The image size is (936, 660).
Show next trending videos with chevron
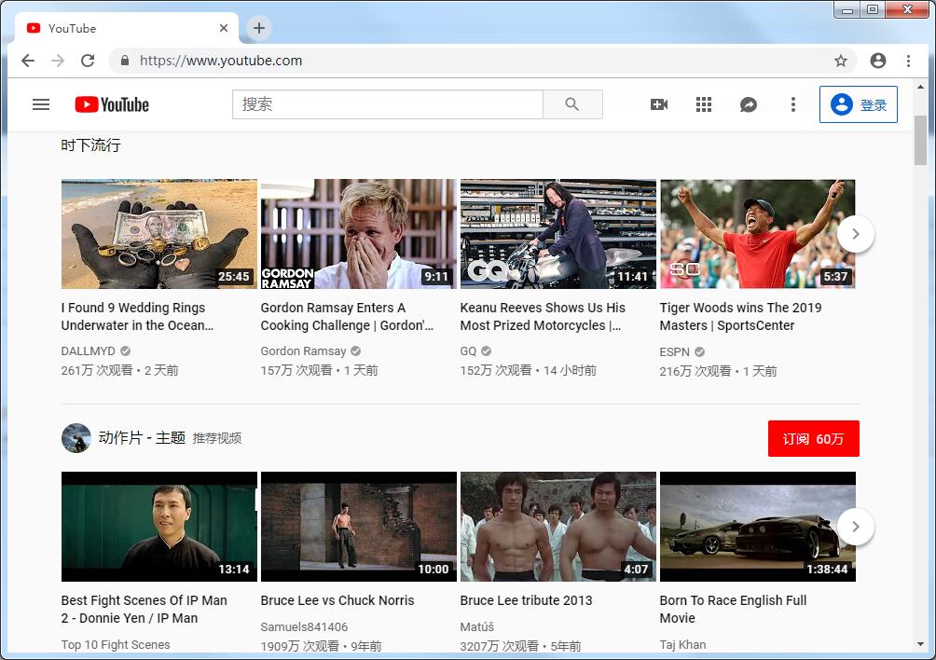(856, 234)
